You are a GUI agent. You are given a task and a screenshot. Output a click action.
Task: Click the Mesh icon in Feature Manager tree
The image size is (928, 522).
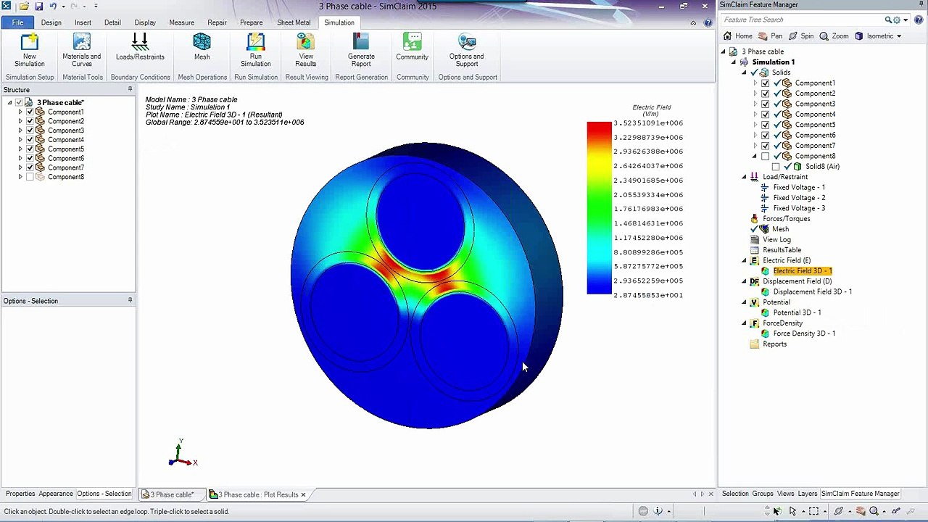pos(763,229)
